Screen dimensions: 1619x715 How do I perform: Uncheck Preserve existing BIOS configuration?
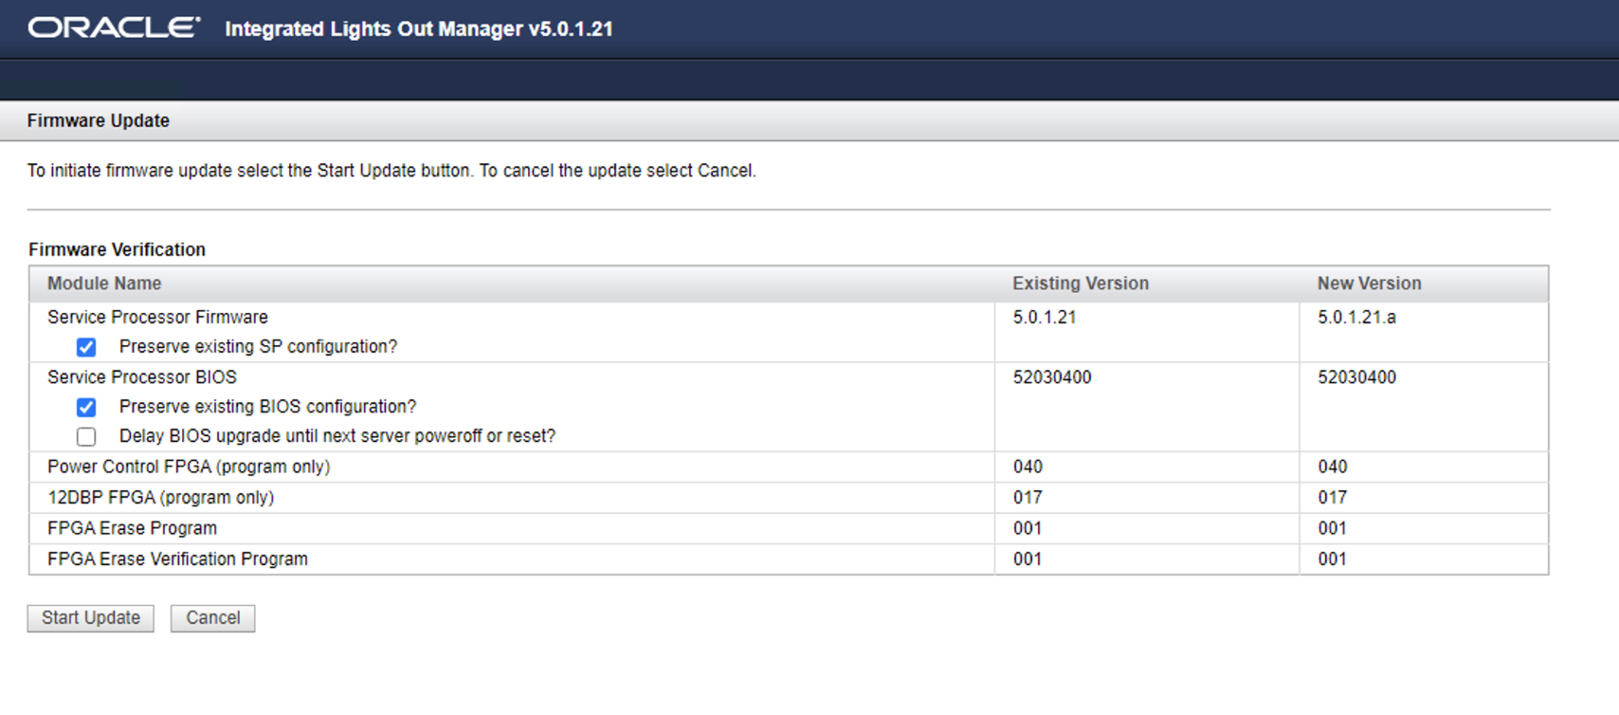click(86, 407)
